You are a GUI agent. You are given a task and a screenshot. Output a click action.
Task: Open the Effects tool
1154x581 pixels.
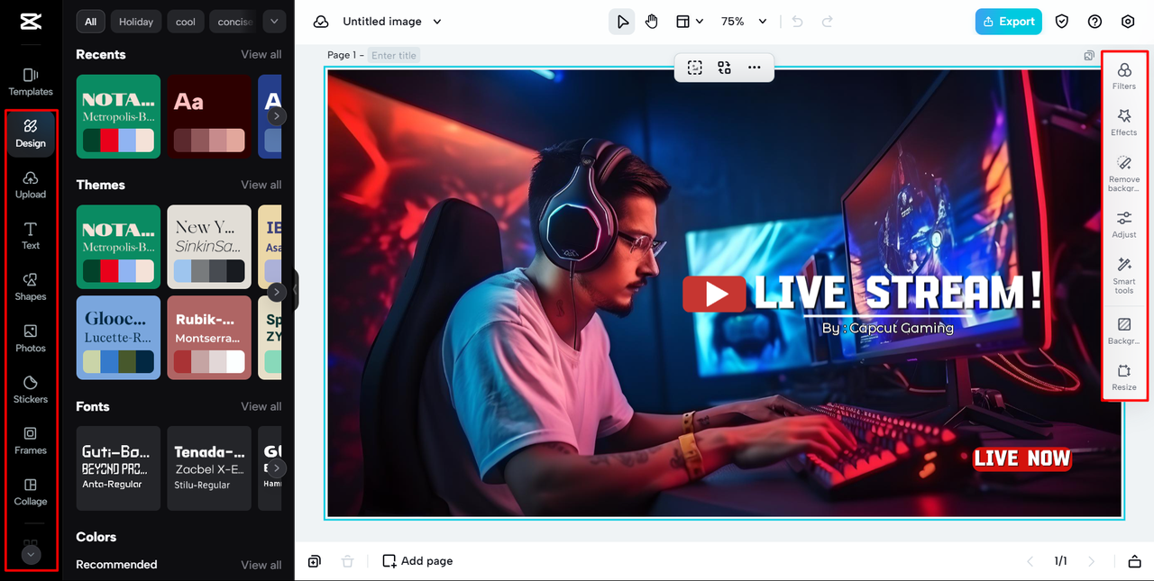point(1124,123)
